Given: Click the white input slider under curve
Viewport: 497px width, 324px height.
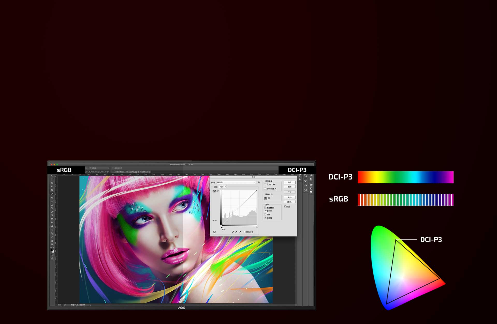Looking at the screenshot, I should (x=257, y=227).
